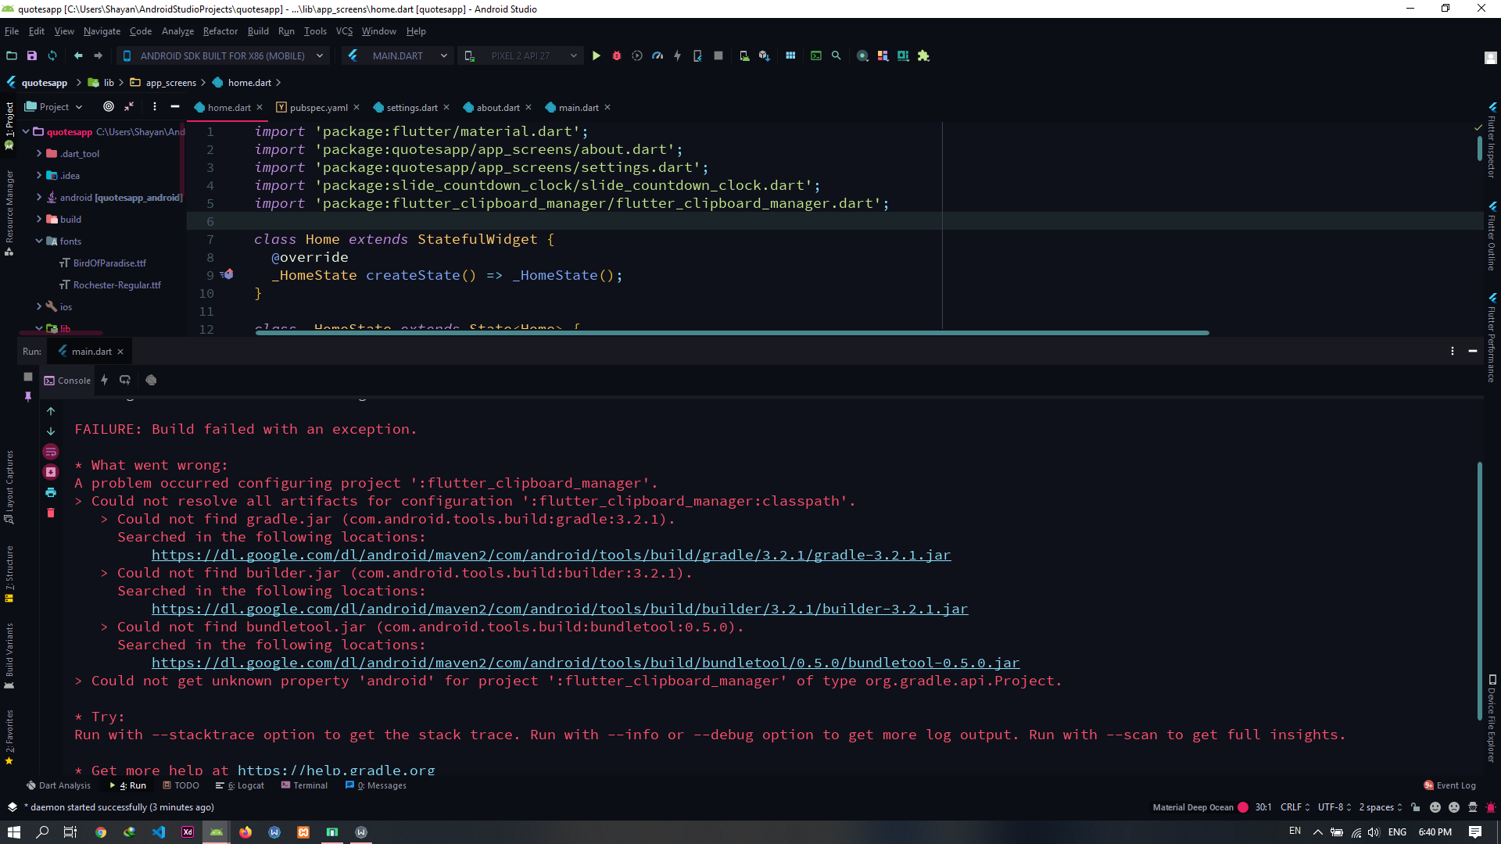Image resolution: width=1501 pixels, height=844 pixels.
Task: Open the bundletool-0.5.0.jar URL link
Action: point(586,663)
